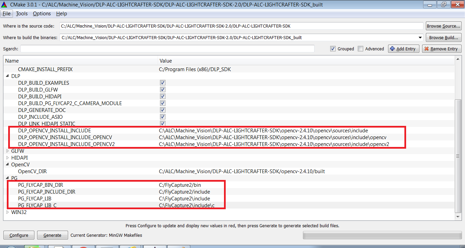Viewport: 465px width, 248px height.
Task: Open the File menu
Action: [x=6, y=14]
